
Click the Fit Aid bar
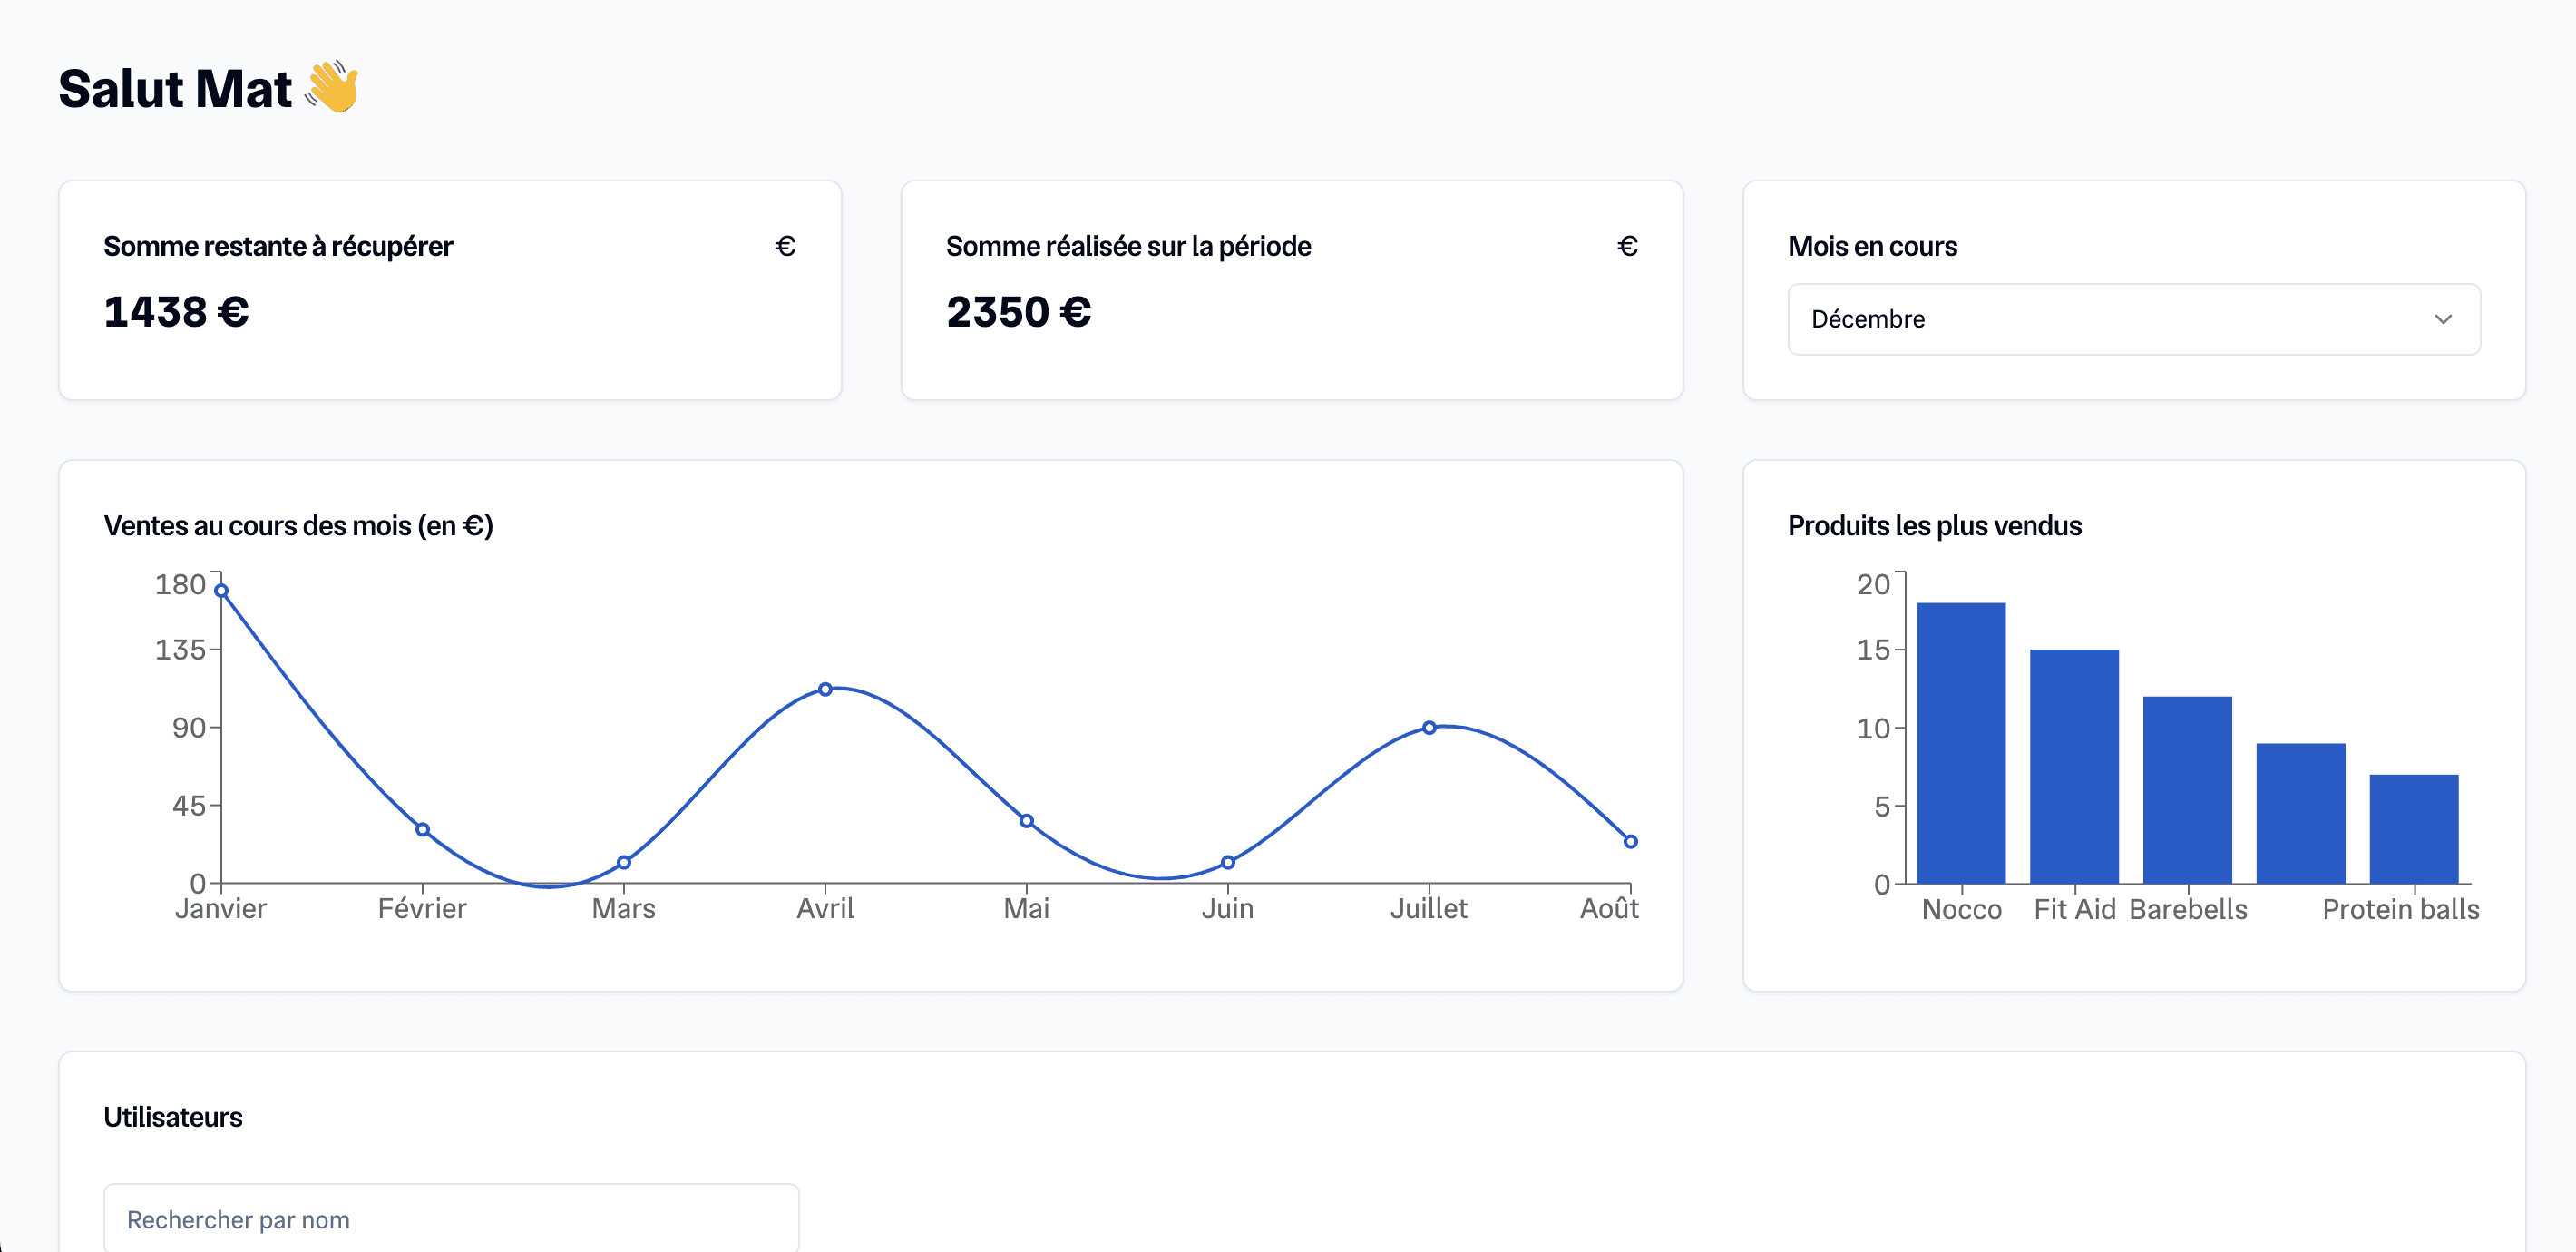tap(2074, 768)
